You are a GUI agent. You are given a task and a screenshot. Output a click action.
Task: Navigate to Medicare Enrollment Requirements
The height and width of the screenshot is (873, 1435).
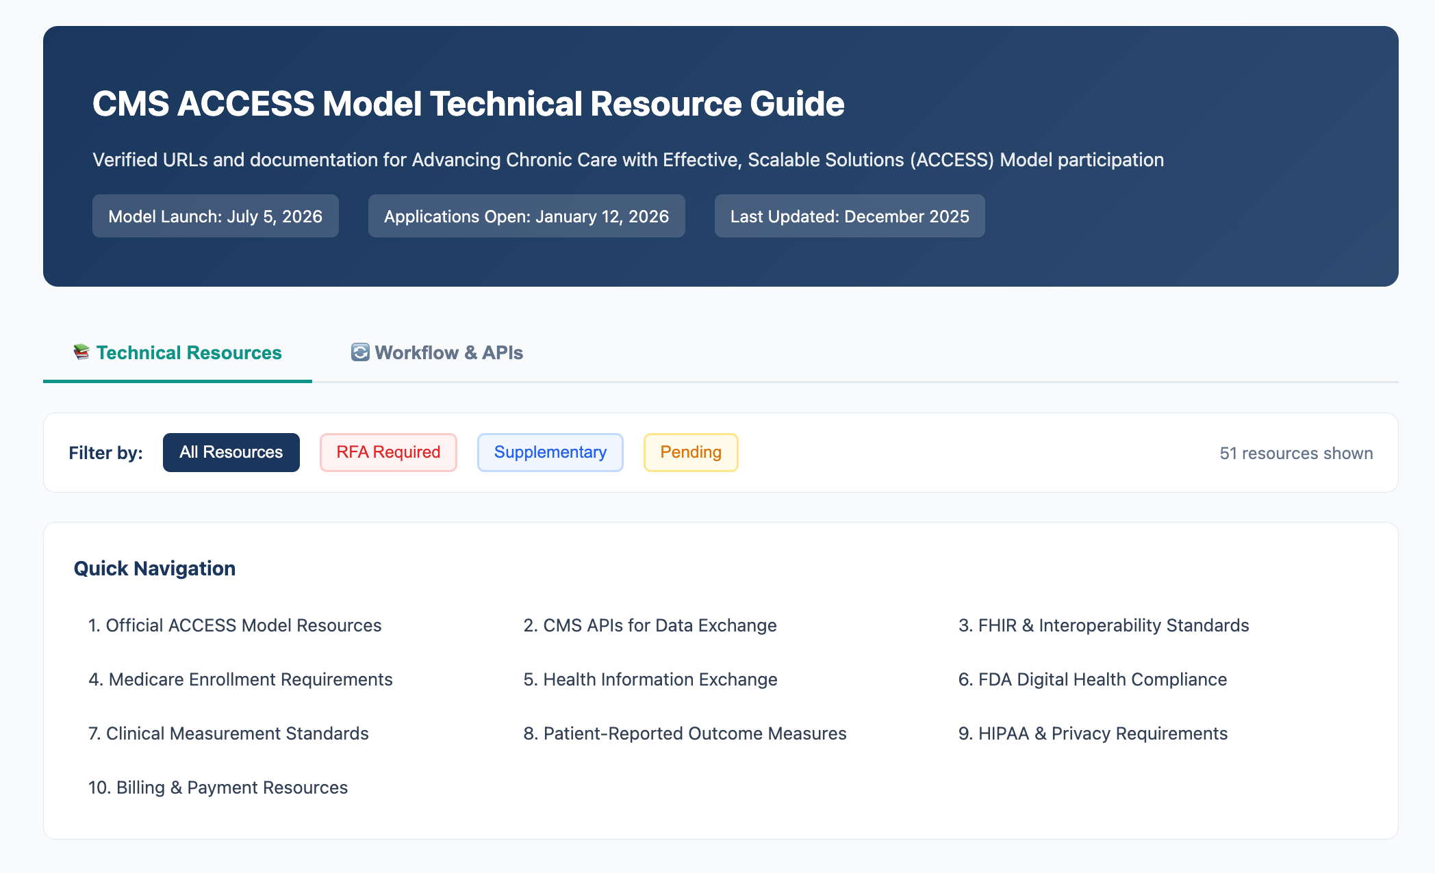[240, 679]
